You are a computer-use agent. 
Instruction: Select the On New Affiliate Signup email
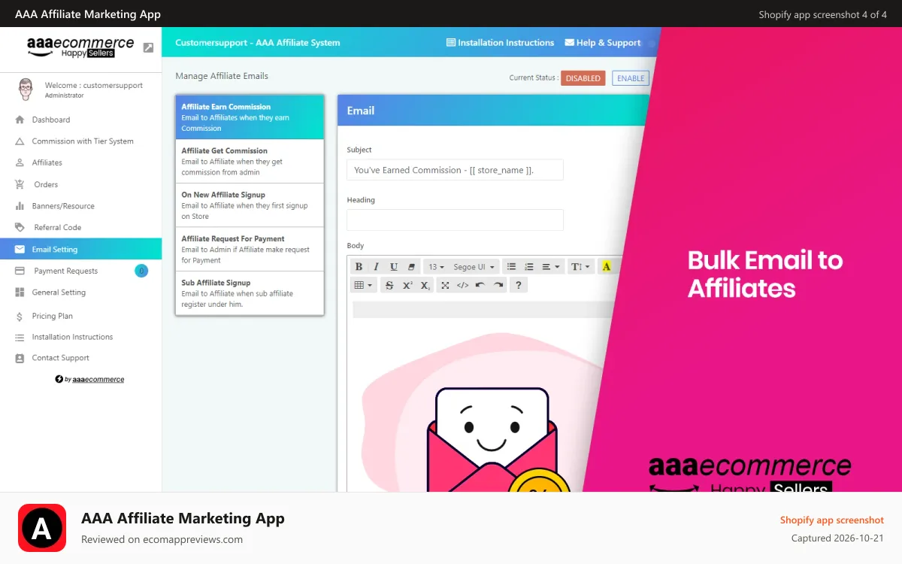(x=250, y=205)
